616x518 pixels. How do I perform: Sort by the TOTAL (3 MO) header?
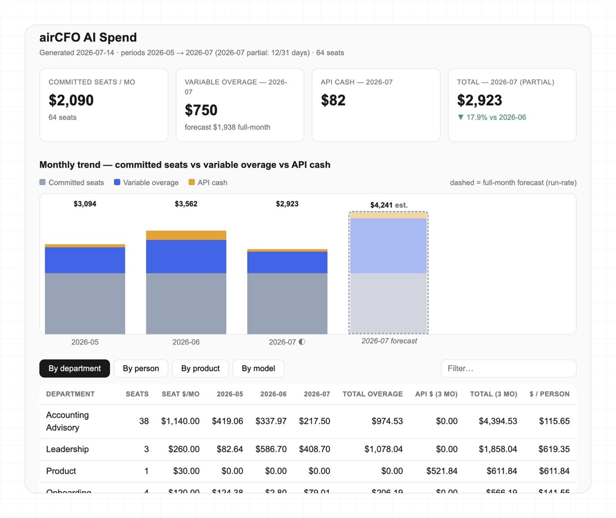point(493,394)
